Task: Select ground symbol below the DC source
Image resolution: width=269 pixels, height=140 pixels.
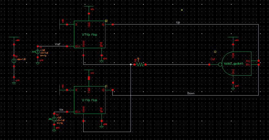Action: [14, 83]
